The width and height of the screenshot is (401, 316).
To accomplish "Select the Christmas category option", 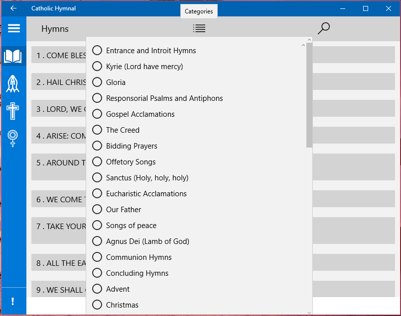I will [97, 305].
